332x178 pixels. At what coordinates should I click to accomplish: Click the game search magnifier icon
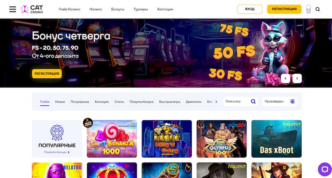[253, 101]
